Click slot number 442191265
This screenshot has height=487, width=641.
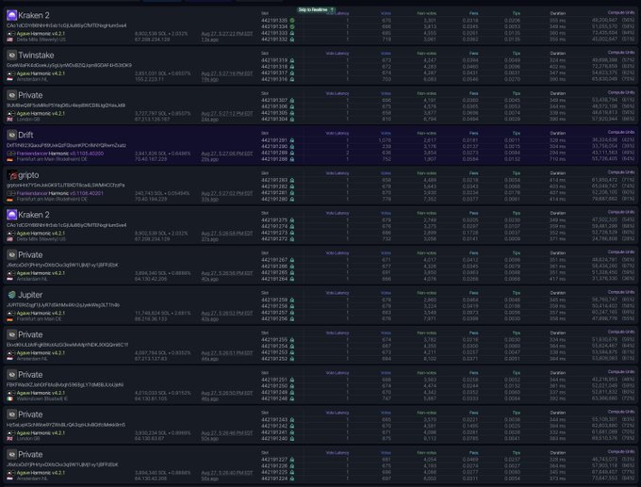coord(274,272)
